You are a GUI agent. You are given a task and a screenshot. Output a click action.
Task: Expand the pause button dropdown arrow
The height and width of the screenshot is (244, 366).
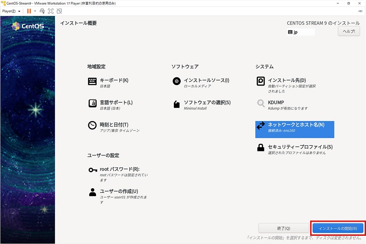(x=35, y=11)
